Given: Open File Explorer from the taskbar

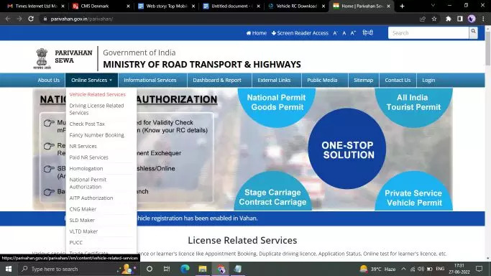Looking at the screenshot, I should (203, 269).
